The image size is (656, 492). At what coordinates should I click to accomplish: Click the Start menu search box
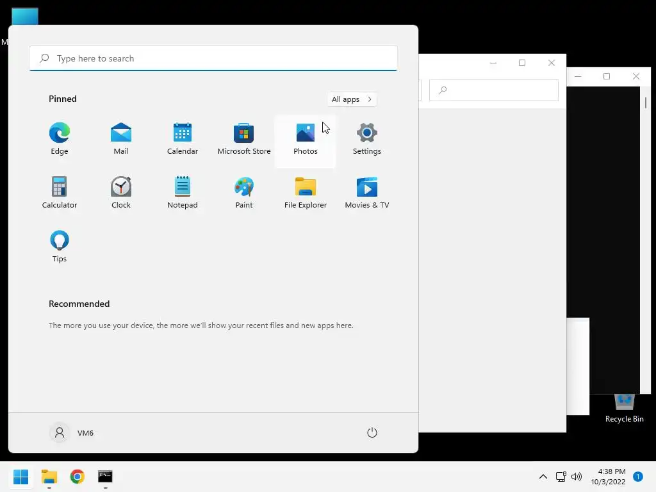(213, 58)
